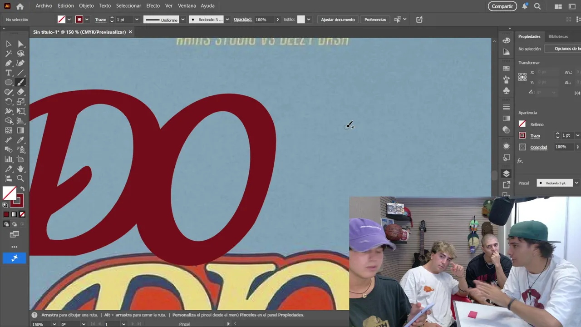Switch to the Bibliotecas tab
The image size is (581, 327).
(558, 36)
